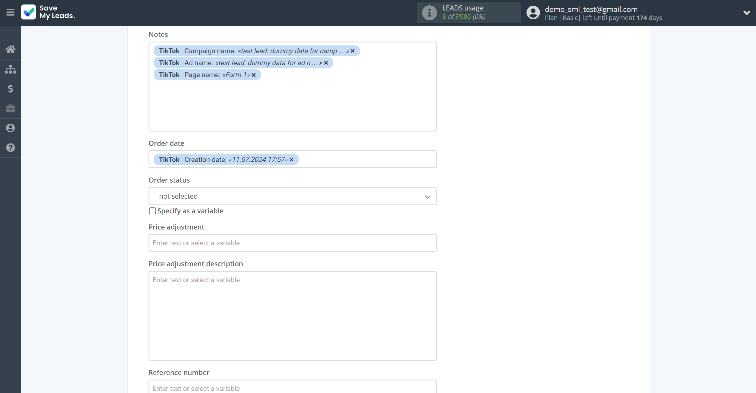Screen dimensions: 756x393
Task: Click the LEADS usage info icon
Action: click(429, 13)
